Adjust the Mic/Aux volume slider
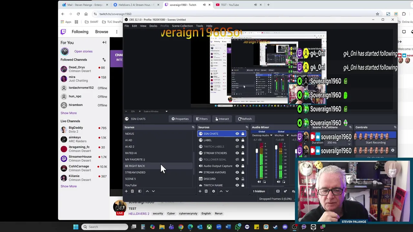 (276, 148)
